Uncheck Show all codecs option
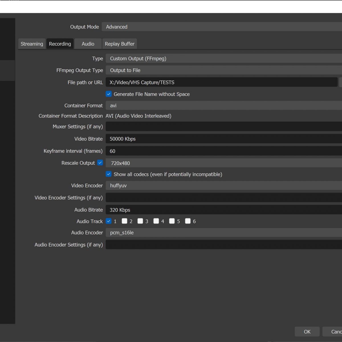The height and width of the screenshot is (342, 342). (109, 174)
